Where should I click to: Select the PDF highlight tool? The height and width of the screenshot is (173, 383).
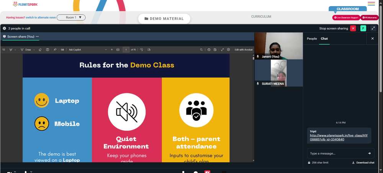click(11, 50)
